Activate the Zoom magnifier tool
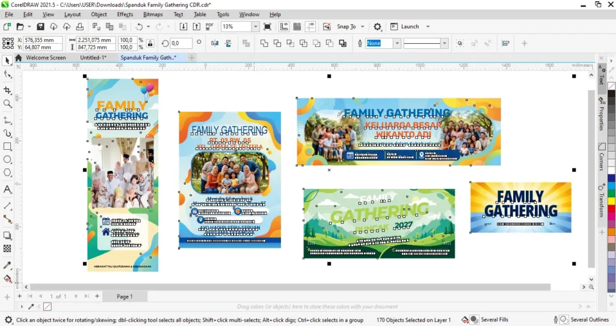This screenshot has width=616, height=326. click(7, 103)
